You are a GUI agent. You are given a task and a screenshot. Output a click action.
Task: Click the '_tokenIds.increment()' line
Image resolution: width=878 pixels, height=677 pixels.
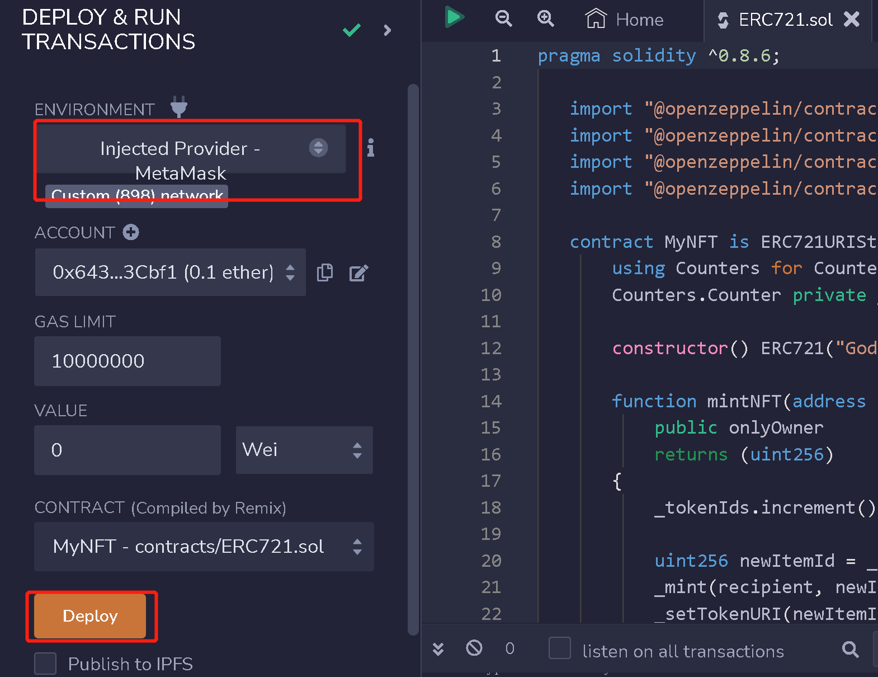pyautogui.click(x=765, y=507)
